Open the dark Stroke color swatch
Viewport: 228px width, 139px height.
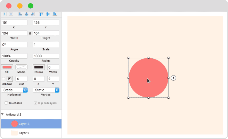coord(39,67)
